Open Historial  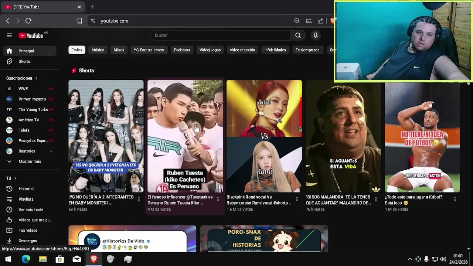click(x=29, y=189)
